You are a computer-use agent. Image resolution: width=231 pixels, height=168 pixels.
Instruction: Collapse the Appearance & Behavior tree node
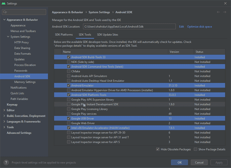[x=4, y=20]
